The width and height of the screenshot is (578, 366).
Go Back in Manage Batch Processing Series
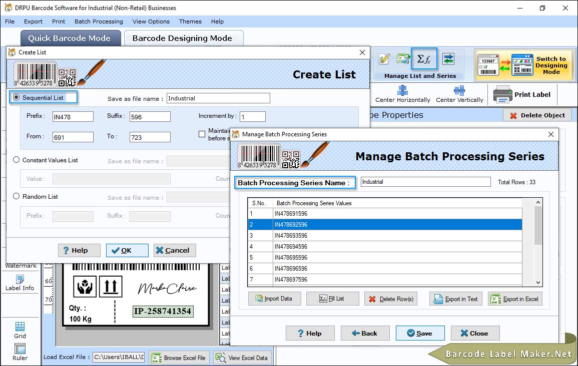365,333
